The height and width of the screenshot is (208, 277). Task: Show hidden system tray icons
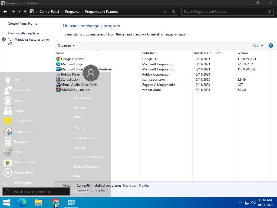(x=240, y=203)
